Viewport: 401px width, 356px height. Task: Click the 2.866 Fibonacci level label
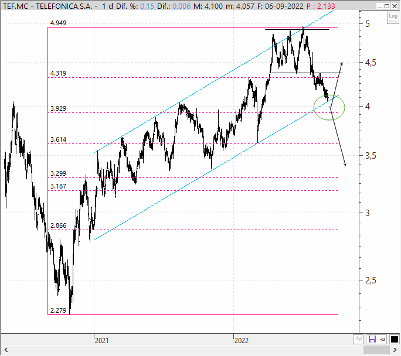(x=58, y=225)
